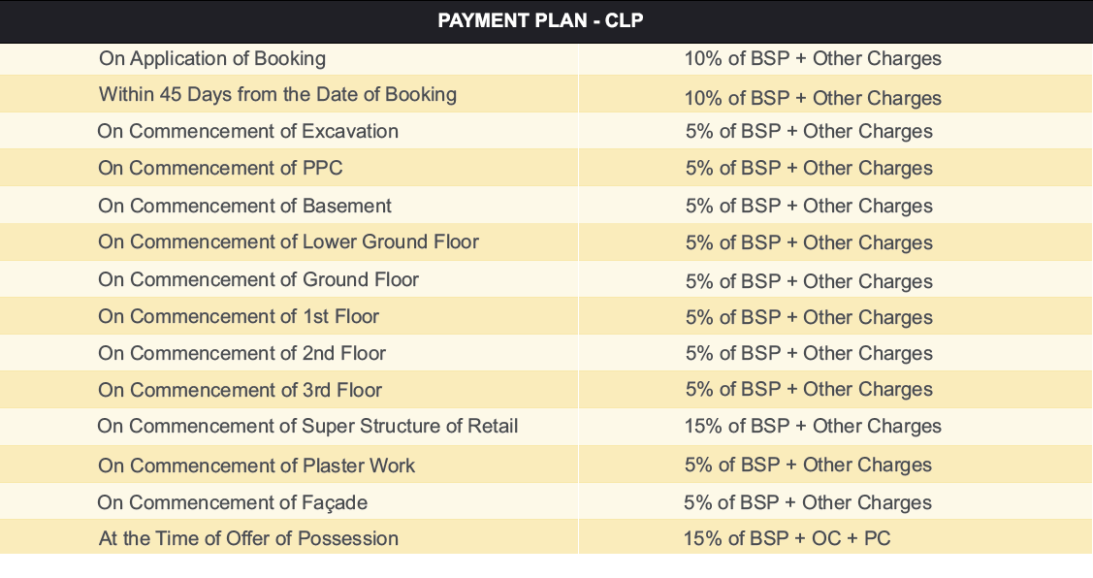Select On Commencement of 2nd Floor
Viewport: 1093px width, 578px height.
[241, 354]
